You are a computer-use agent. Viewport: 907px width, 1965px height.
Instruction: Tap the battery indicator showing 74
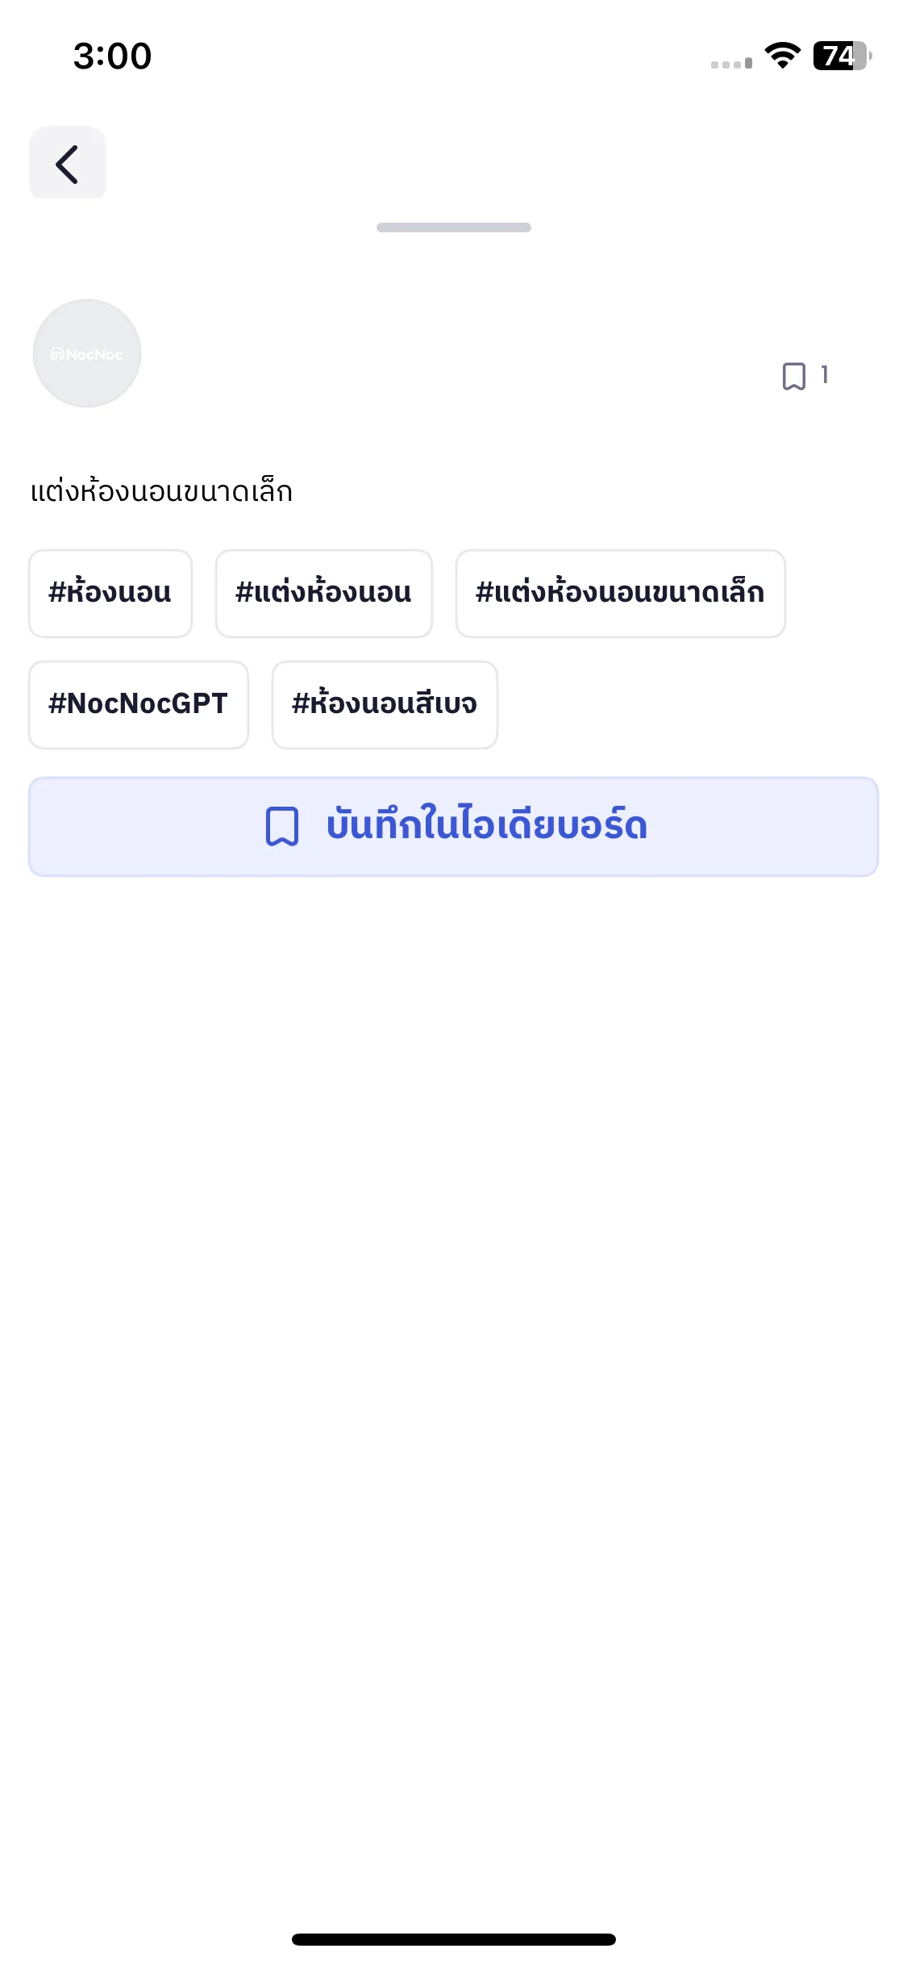click(843, 56)
